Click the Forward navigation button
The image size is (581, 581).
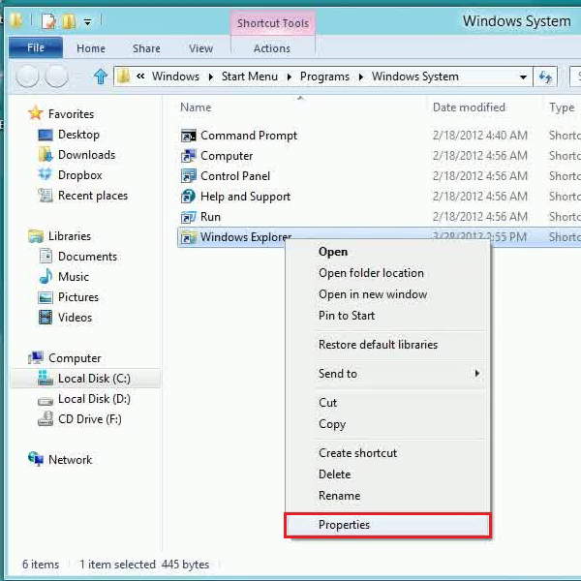[56, 76]
